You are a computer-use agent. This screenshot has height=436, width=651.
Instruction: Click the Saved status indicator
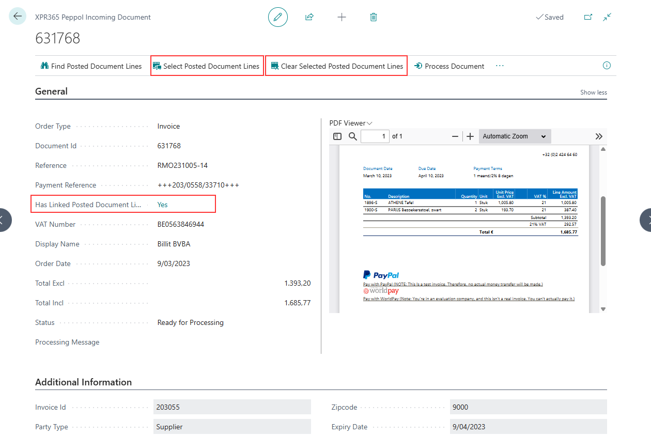(550, 17)
